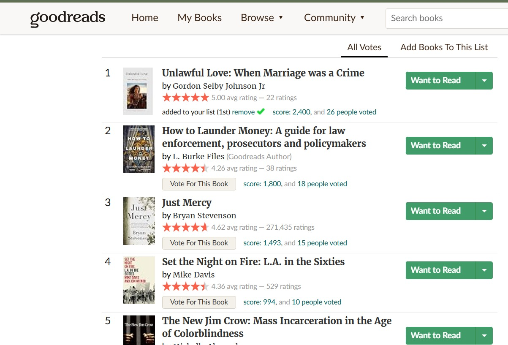Vote for Set the Night on Fire
This screenshot has width=508, height=345.
(x=199, y=302)
